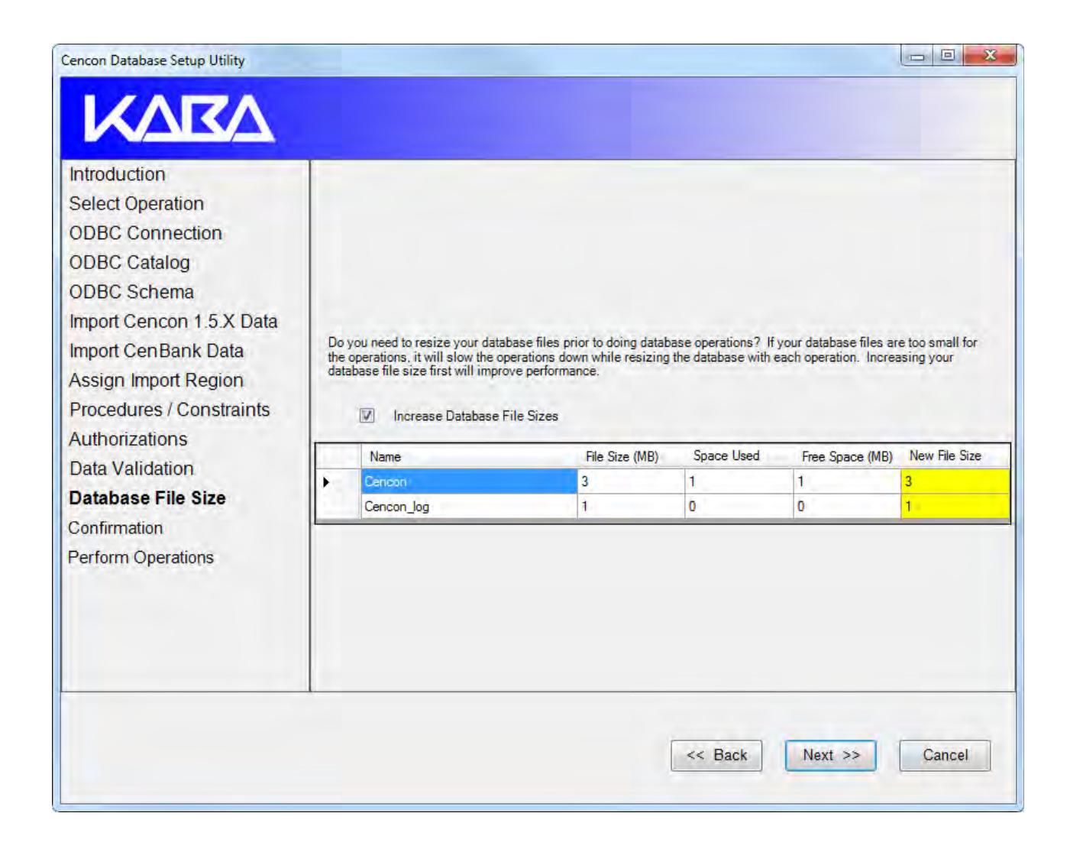The height and width of the screenshot is (849, 1070).
Task: Select the ODBC Schema step
Action: [131, 292]
